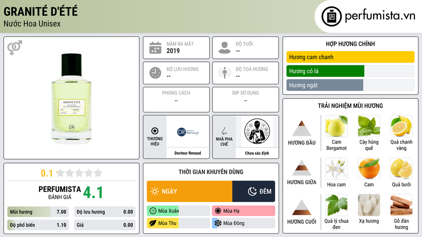The image size is (422, 237).
Task: Click the Độ lưu hương 0.00 rating bar
Action: 105,212
